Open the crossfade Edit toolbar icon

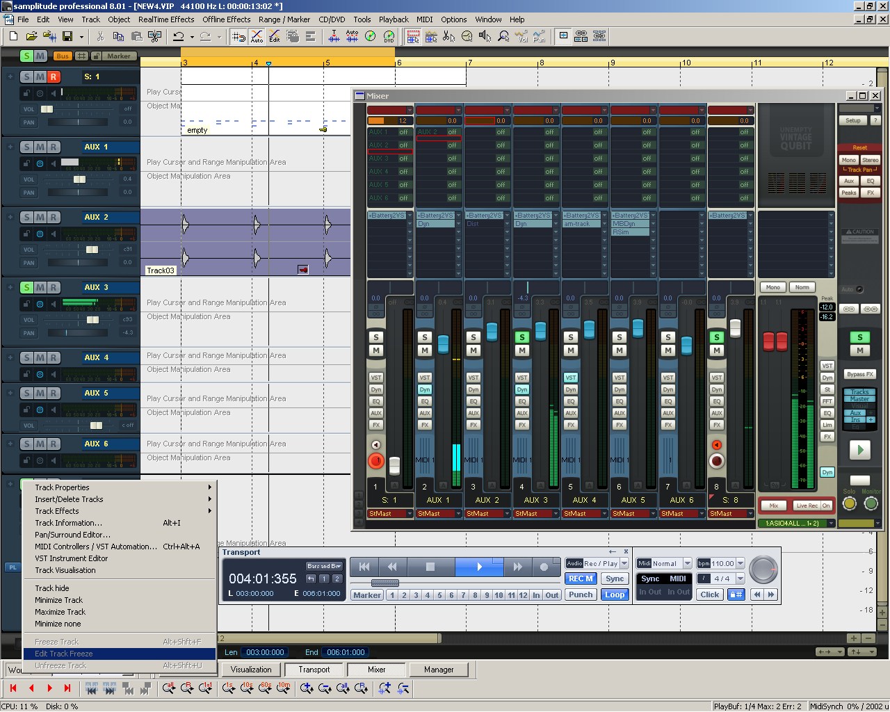coord(275,36)
